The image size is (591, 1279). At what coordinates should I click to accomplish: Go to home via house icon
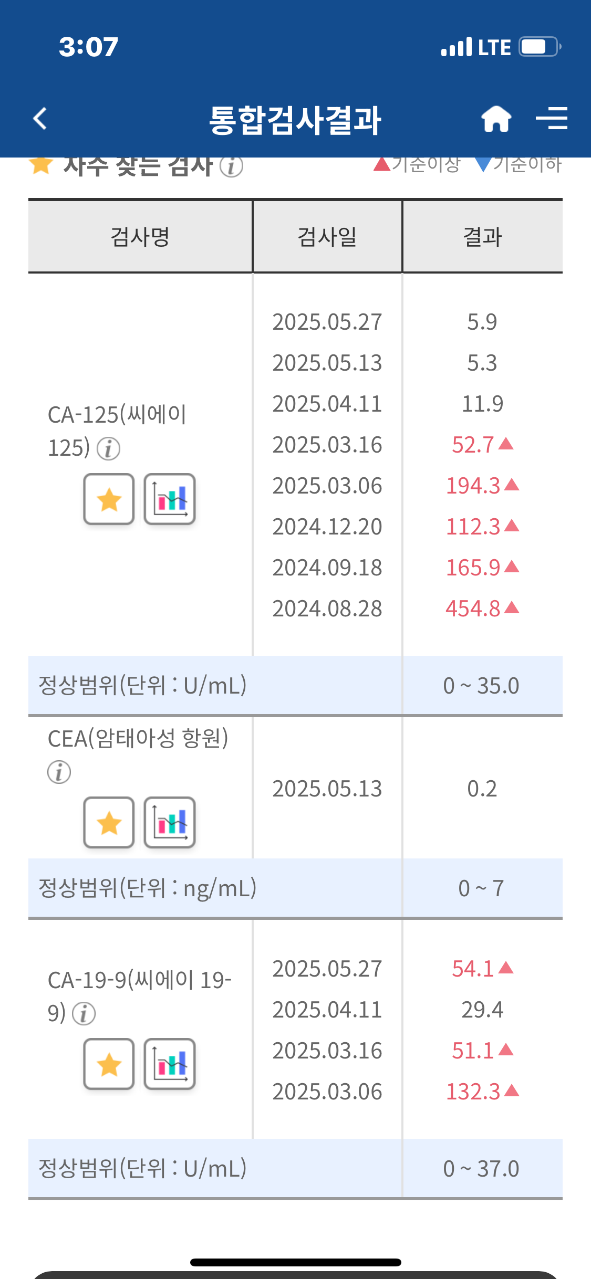(496, 118)
